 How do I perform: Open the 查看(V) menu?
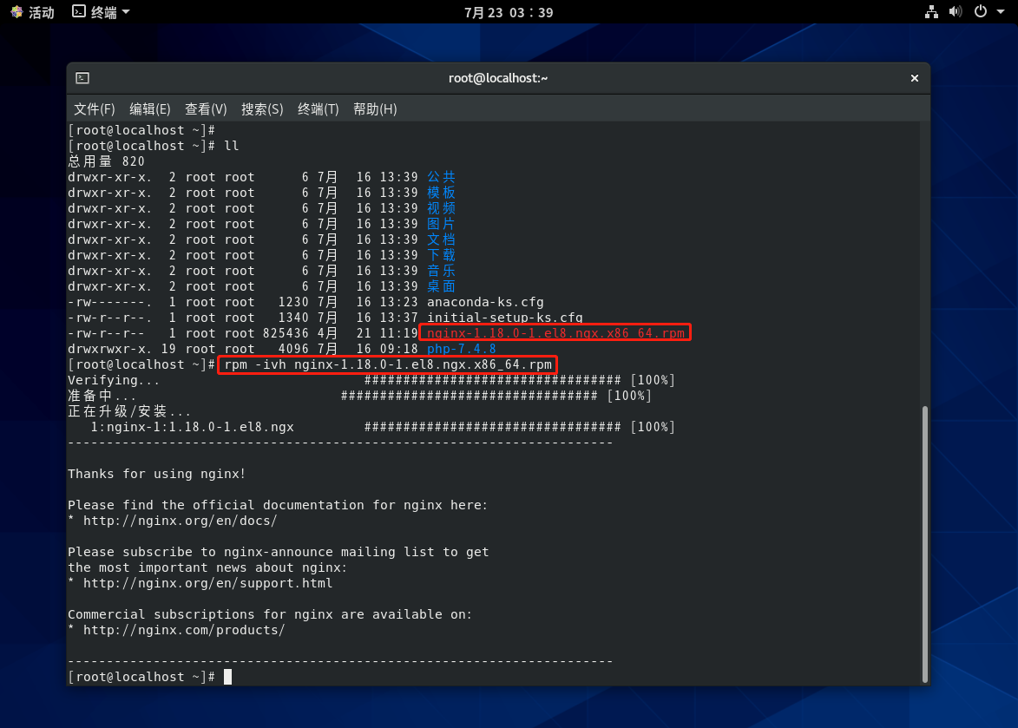pos(206,108)
